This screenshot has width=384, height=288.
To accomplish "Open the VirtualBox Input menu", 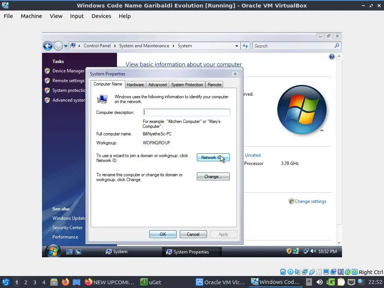I will click(x=77, y=16).
